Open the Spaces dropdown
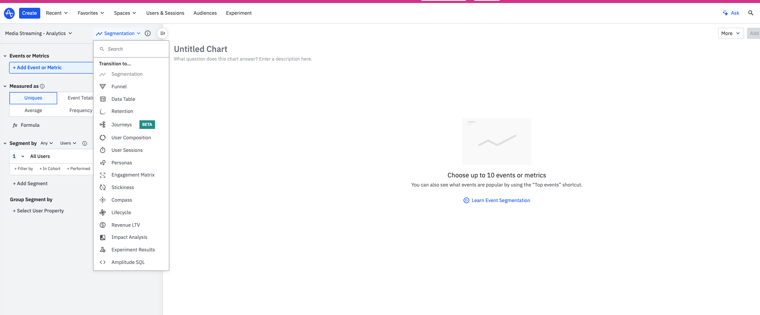 point(125,13)
